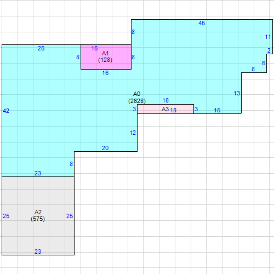Image resolution: width=274 pixels, height=274 pixels.
Task: Select the A1 (128) area label
Action: [105, 56]
